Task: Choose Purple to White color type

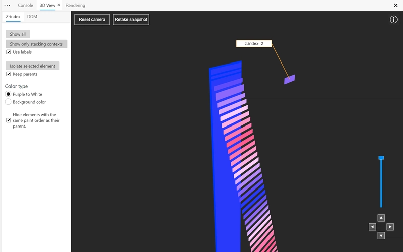Action: (8, 94)
